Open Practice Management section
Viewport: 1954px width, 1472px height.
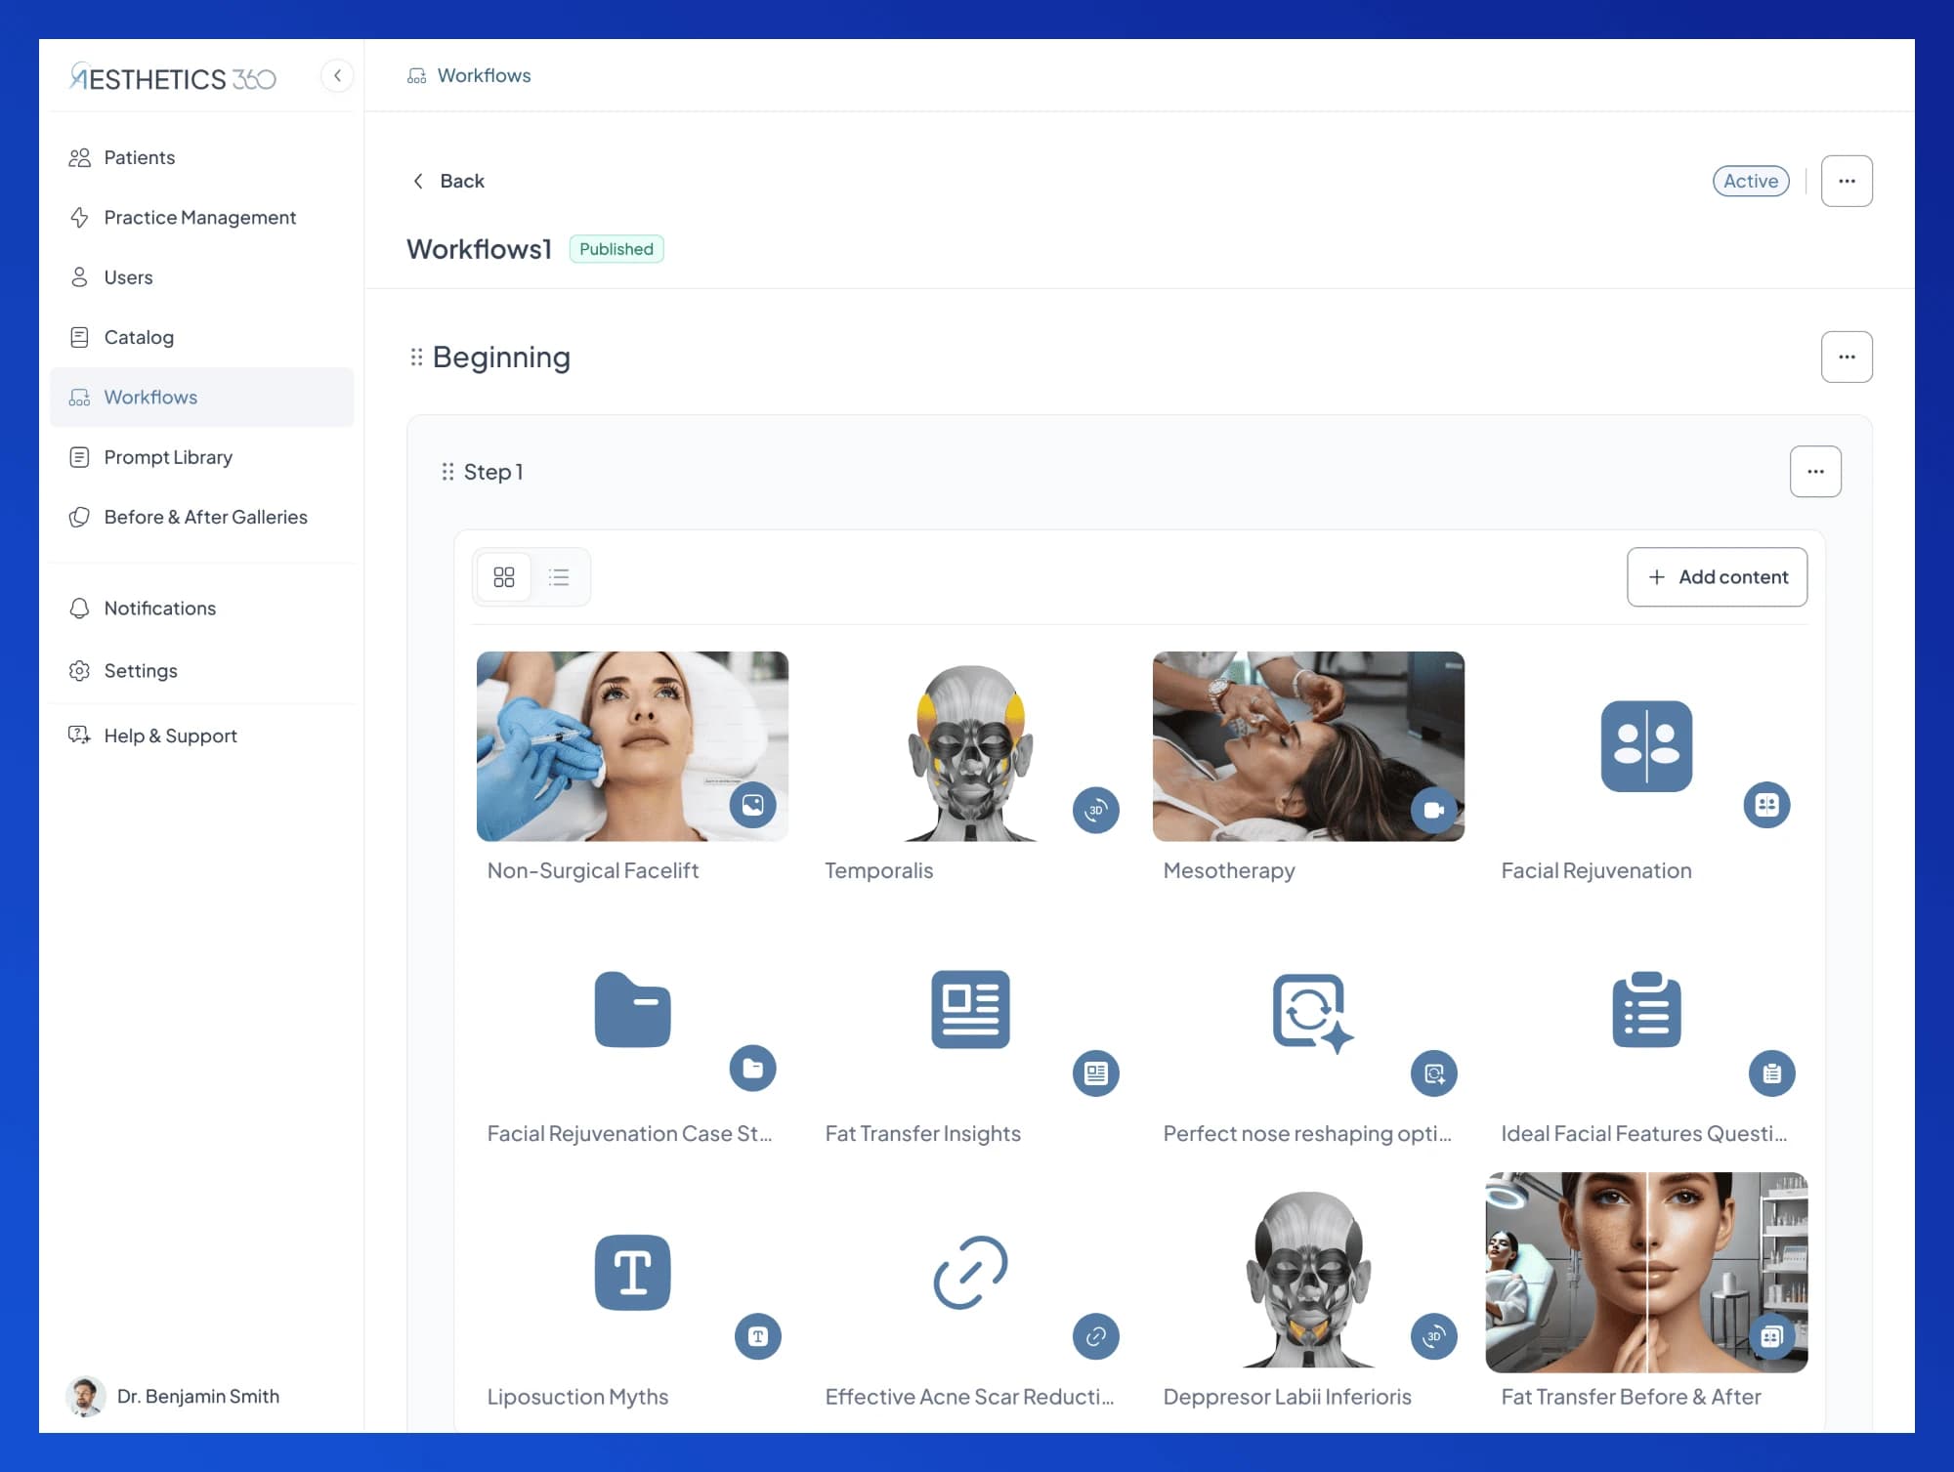201,217
